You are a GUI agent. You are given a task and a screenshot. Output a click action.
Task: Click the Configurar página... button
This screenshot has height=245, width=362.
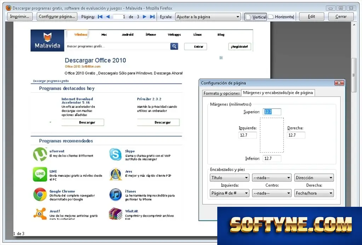point(57,17)
